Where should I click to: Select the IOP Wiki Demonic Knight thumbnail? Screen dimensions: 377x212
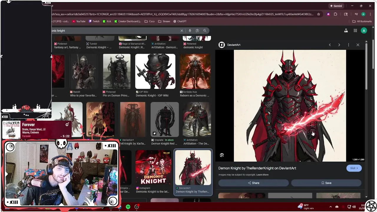(x=155, y=71)
